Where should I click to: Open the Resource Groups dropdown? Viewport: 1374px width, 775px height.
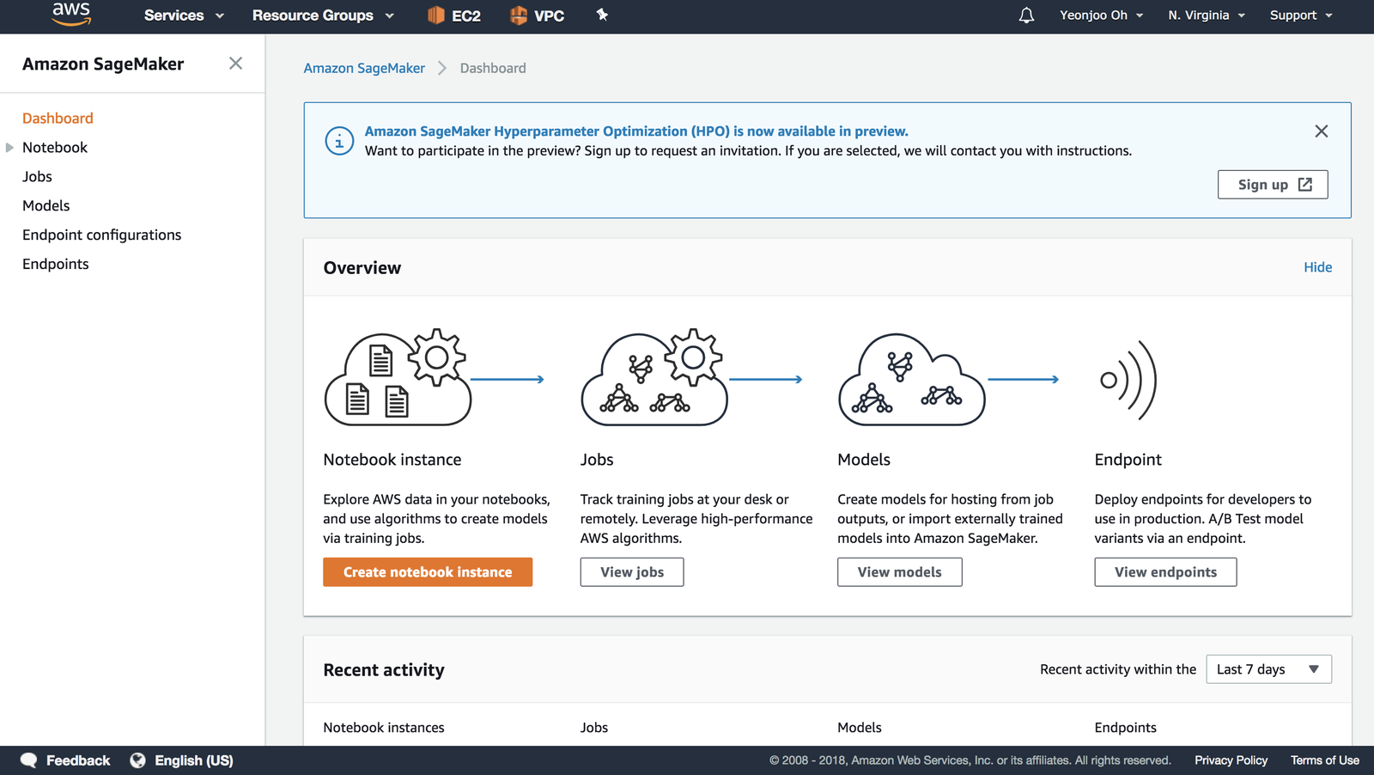click(323, 15)
